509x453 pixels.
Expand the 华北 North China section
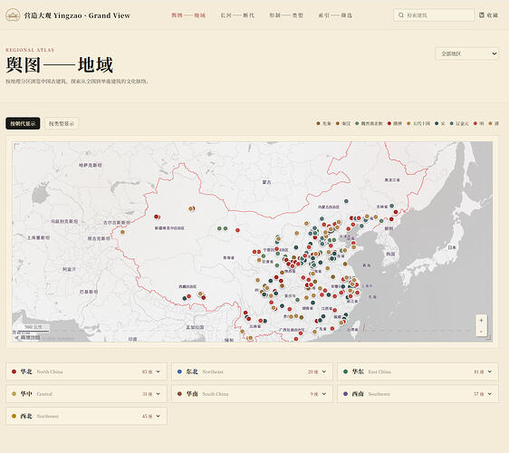tap(86, 371)
